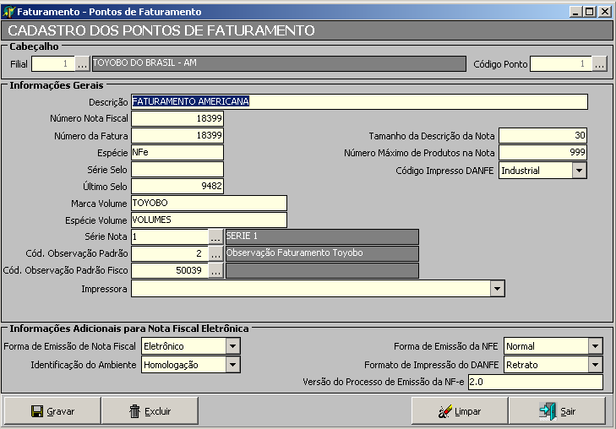The image size is (616, 429).
Task: Click the Descrição text field
Action: coord(359,101)
